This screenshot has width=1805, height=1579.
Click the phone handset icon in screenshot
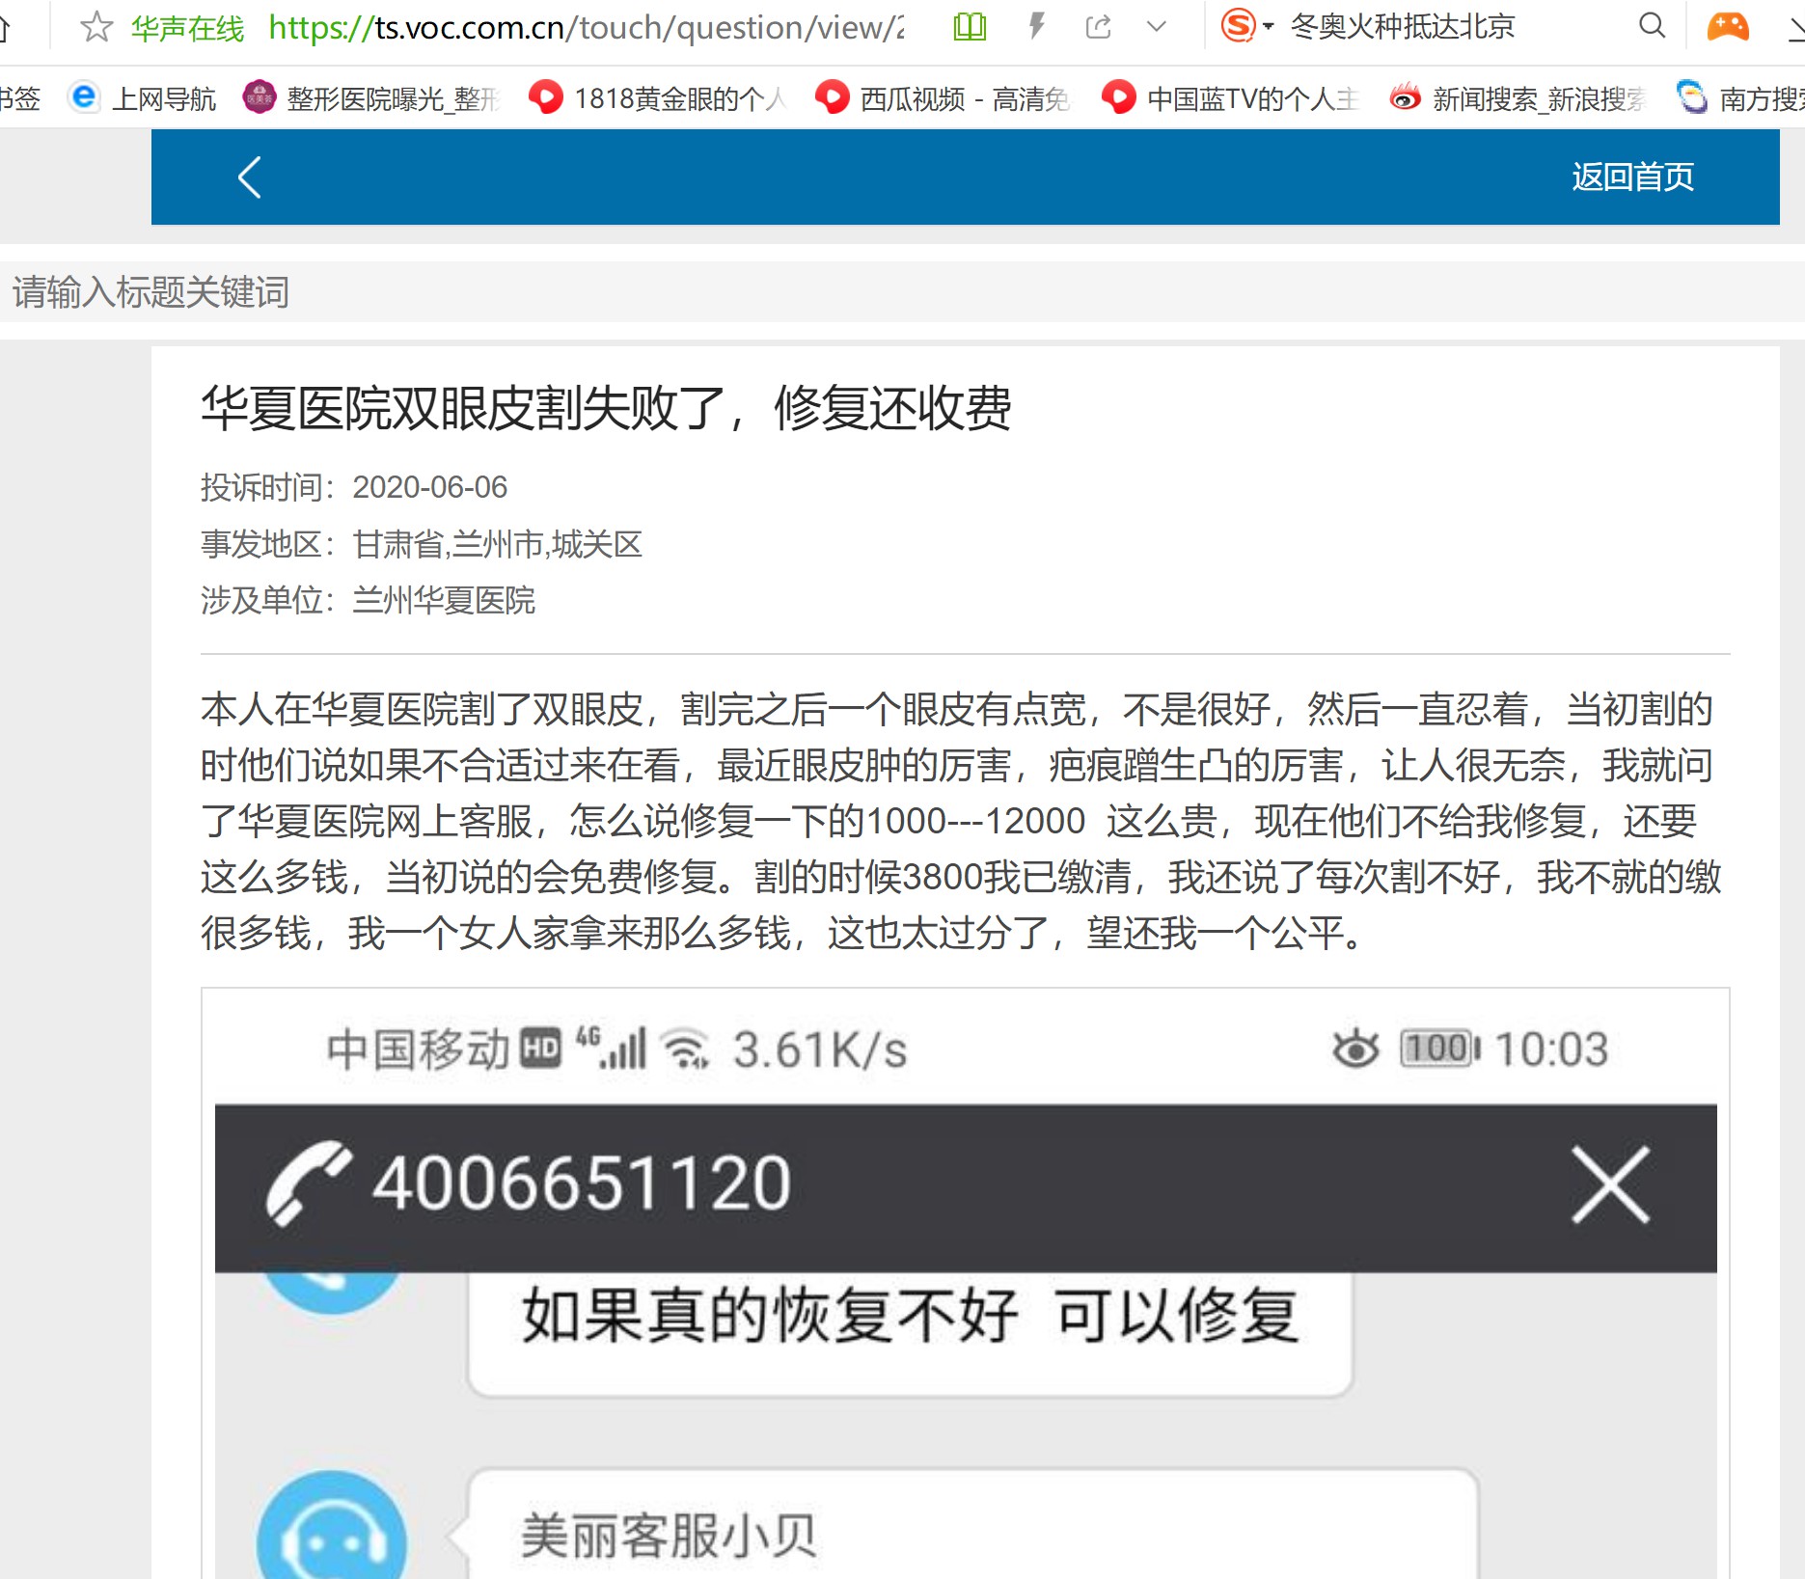309,1184
